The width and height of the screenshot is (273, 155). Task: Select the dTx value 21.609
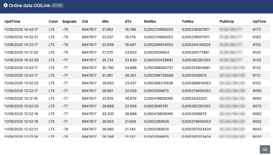point(130,122)
